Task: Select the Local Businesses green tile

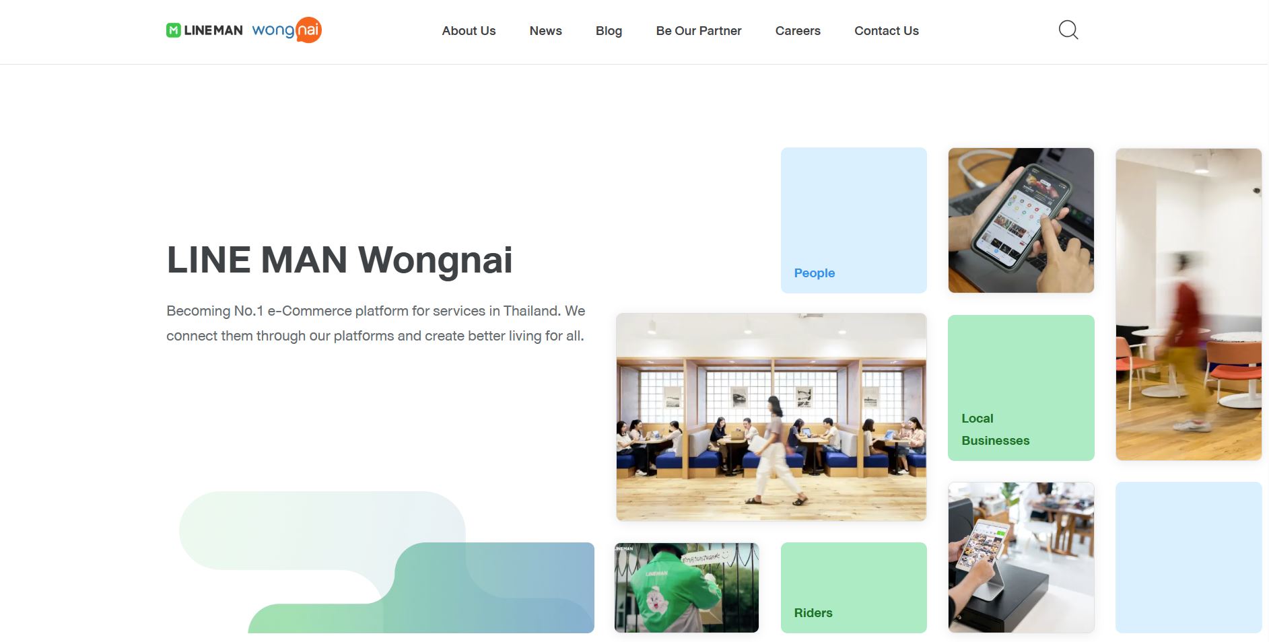Action: tap(1021, 388)
